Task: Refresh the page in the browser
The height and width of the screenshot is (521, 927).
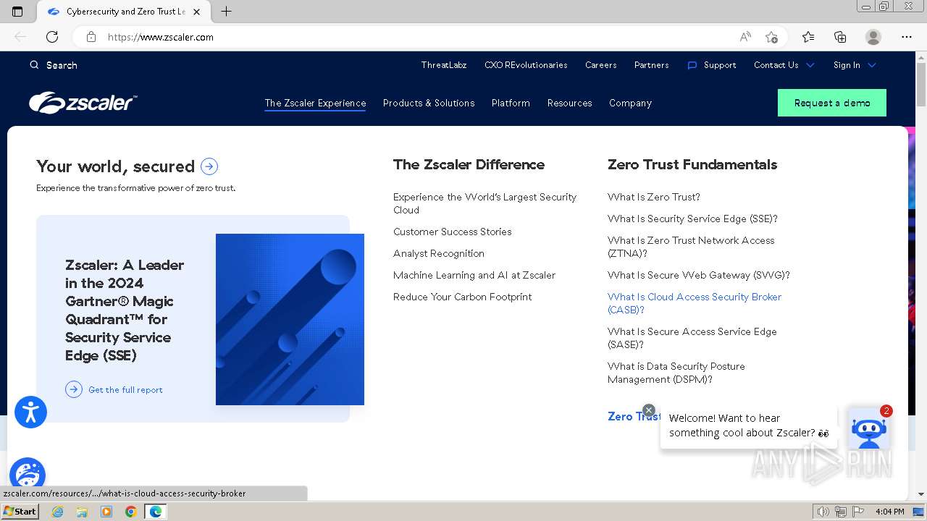Action: [52, 37]
